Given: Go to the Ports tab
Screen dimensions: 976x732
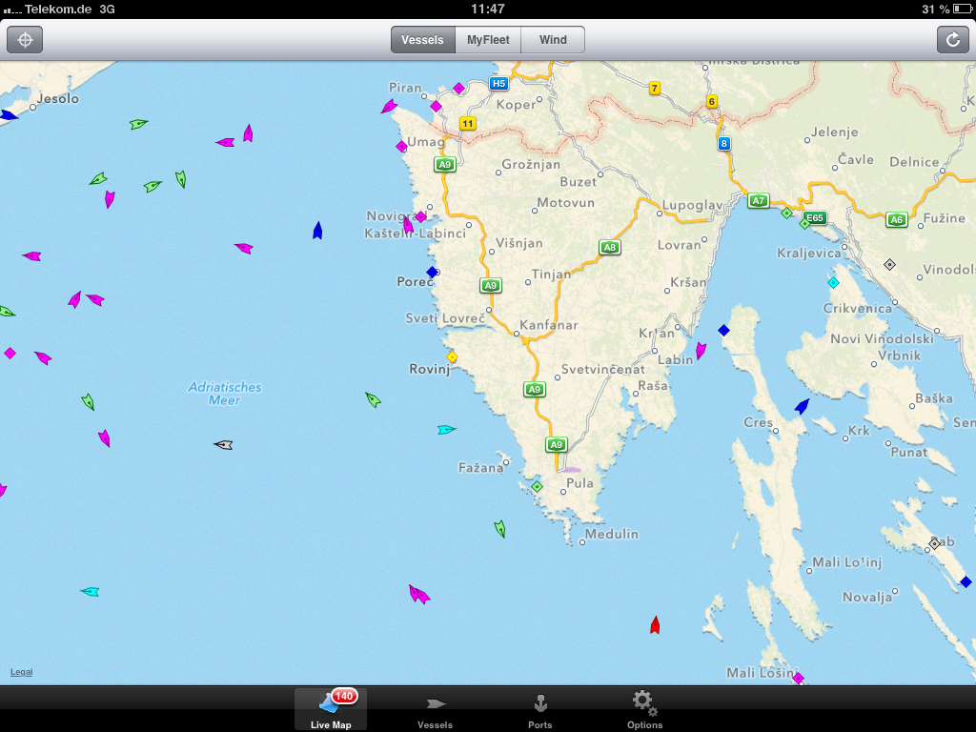Looking at the screenshot, I should [x=539, y=710].
